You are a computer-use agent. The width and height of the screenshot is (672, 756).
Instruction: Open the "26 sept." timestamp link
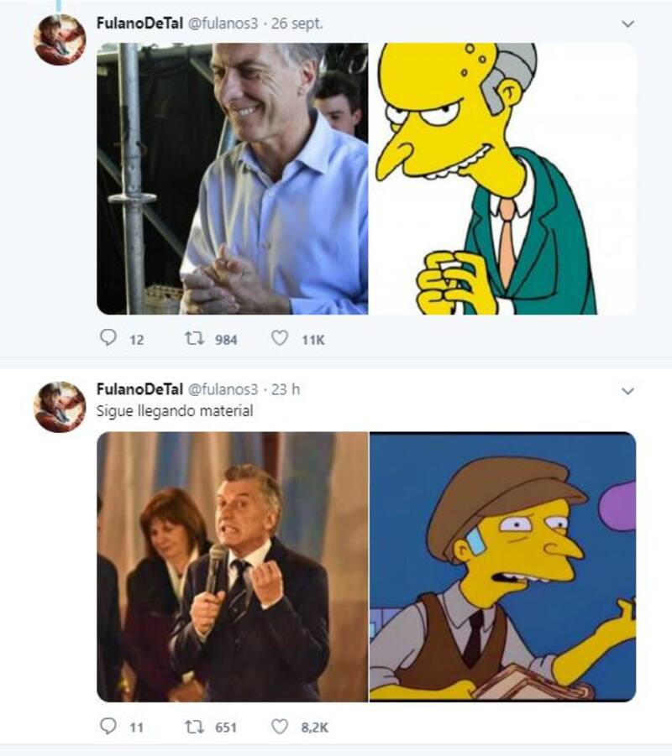[x=297, y=23]
